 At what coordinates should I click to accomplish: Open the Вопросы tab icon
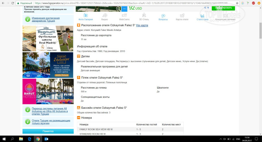point(163,16)
